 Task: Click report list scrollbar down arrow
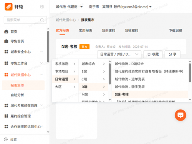pyautogui.click(x=190, y=100)
